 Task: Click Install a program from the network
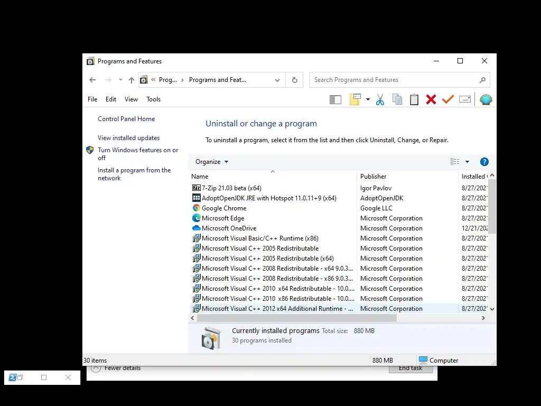134,174
